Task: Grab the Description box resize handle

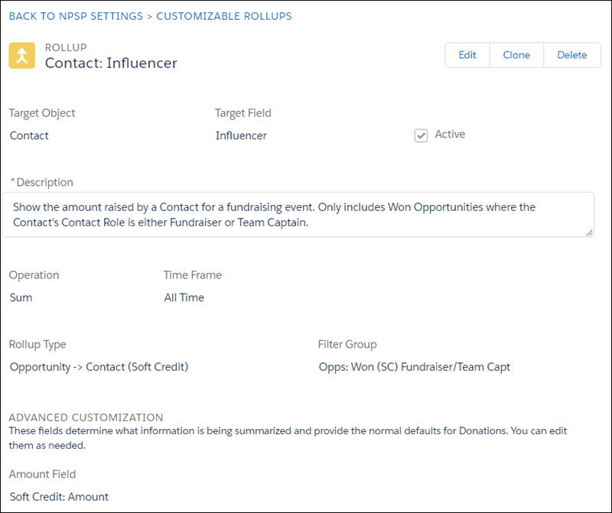Action: click(x=589, y=232)
